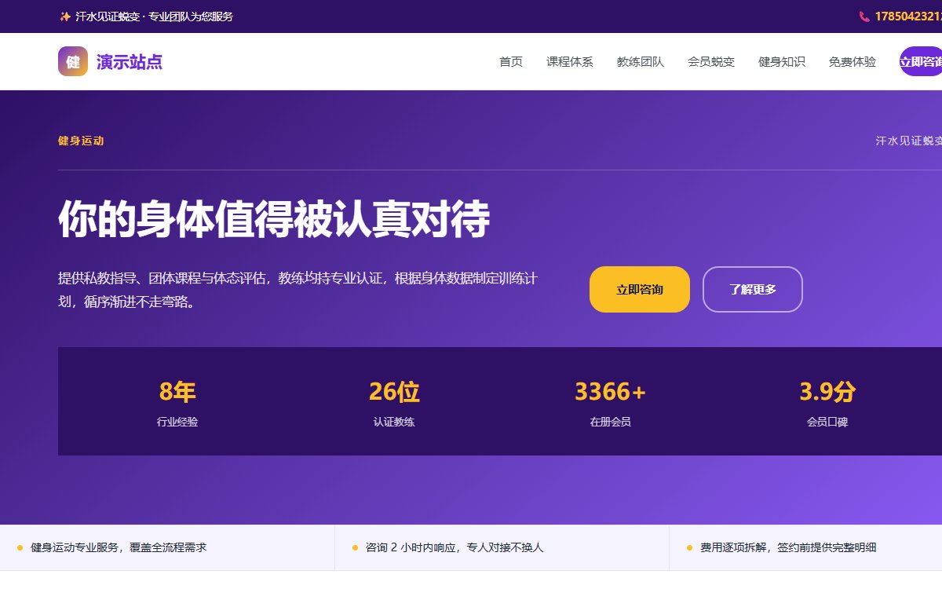Click the 行业经验 label
Viewport: 942px width, 589px height.
click(177, 422)
